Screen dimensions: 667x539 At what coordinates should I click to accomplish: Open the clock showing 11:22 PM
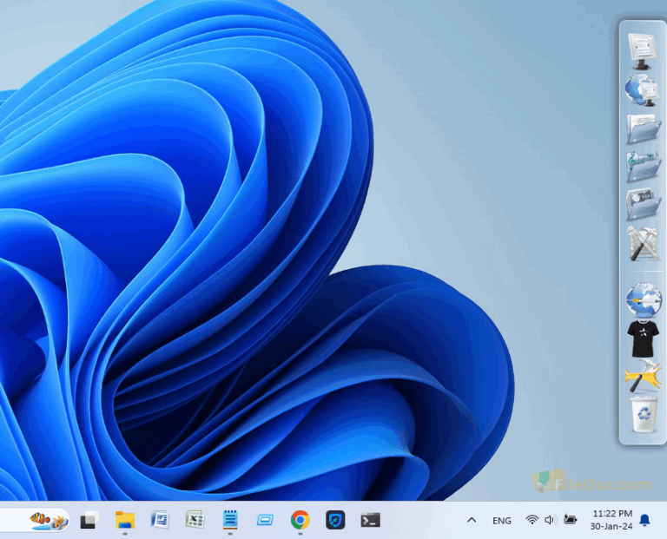[x=611, y=520]
